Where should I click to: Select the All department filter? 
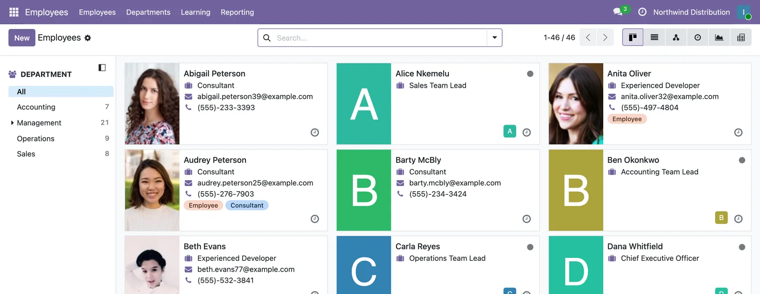pyautogui.click(x=61, y=92)
